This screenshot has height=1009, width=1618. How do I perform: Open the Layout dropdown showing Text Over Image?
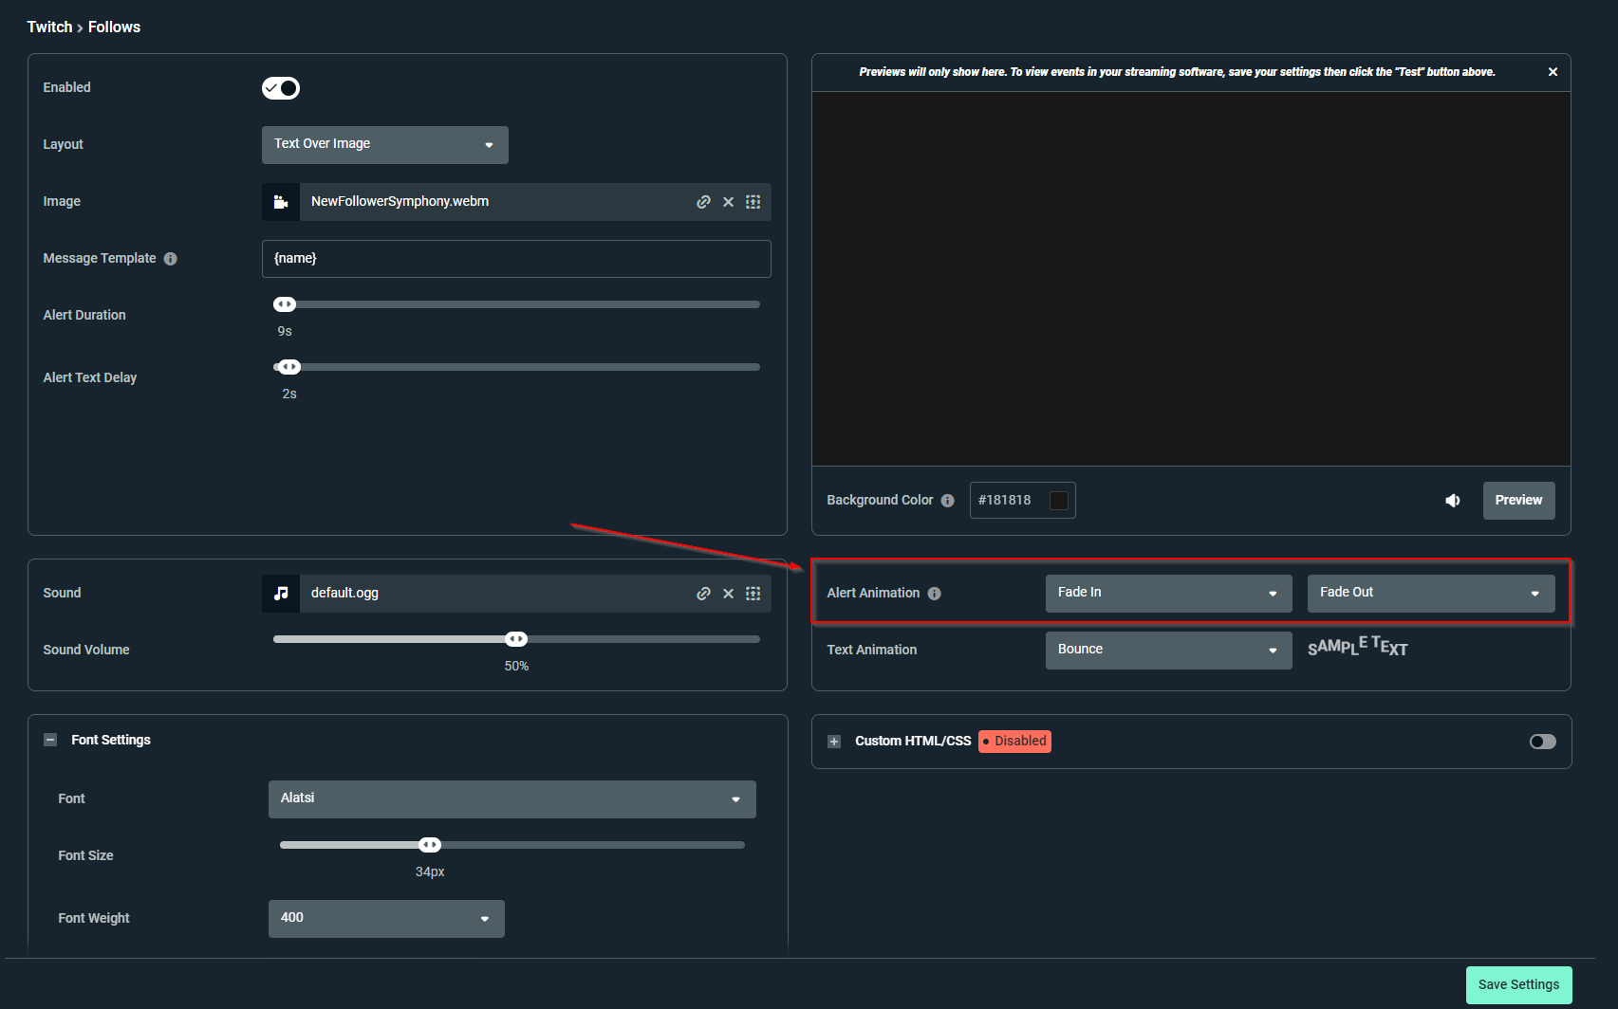384,144
